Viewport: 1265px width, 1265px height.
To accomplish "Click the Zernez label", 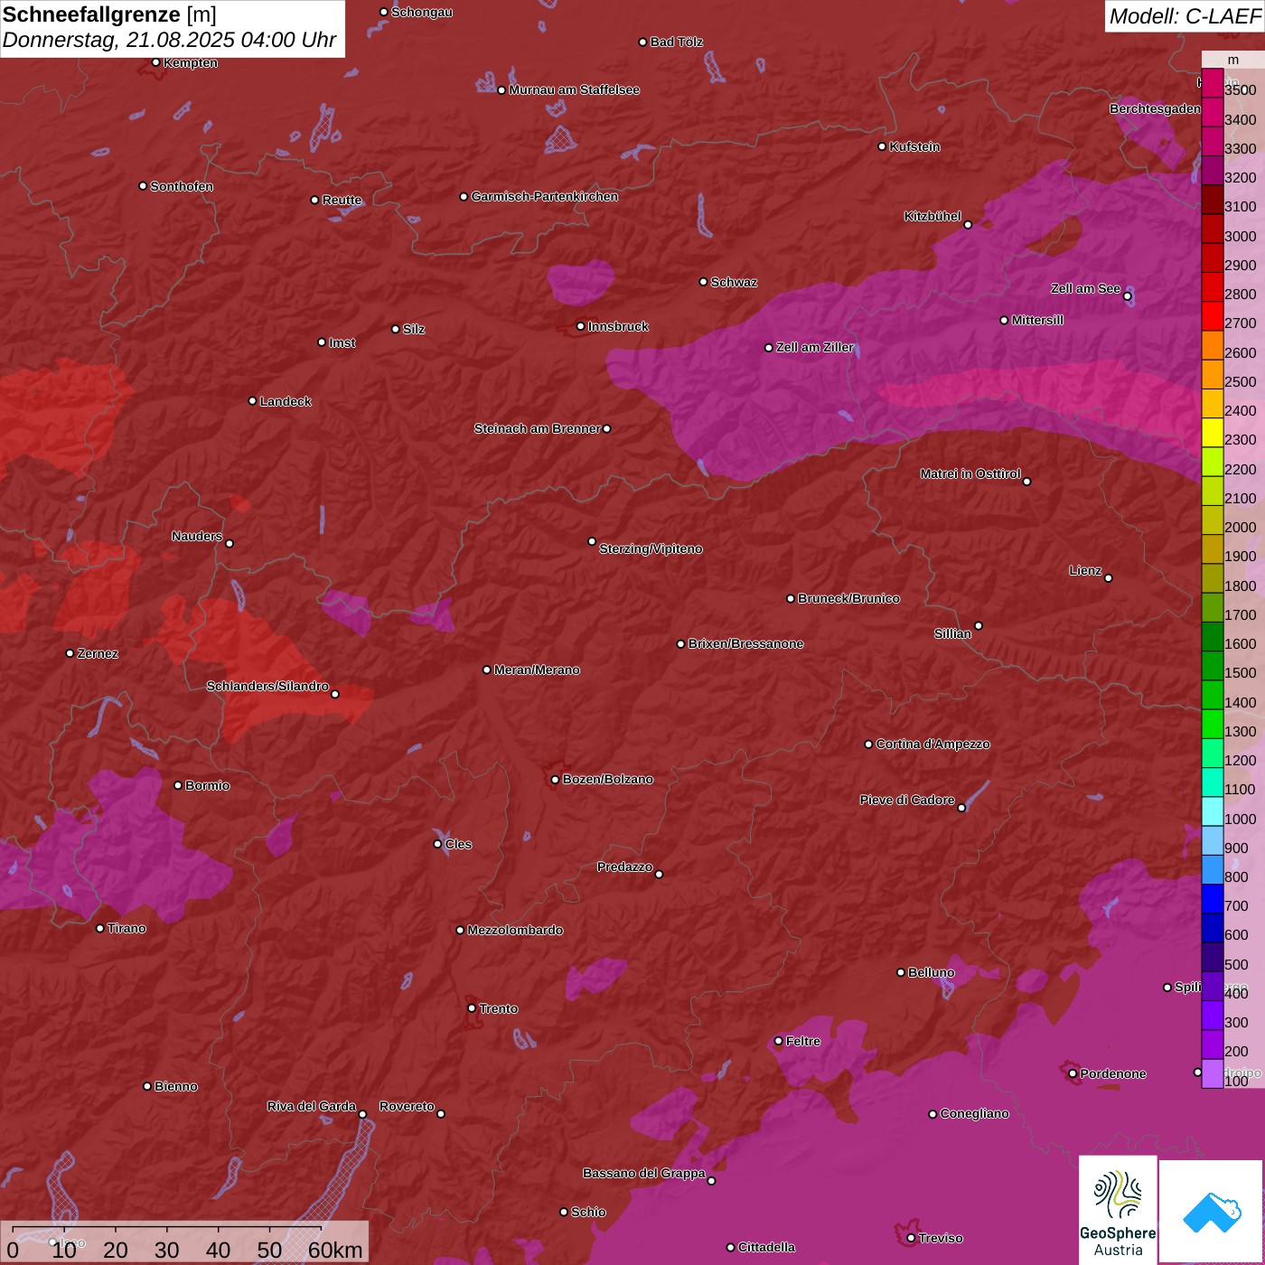I will click(98, 653).
